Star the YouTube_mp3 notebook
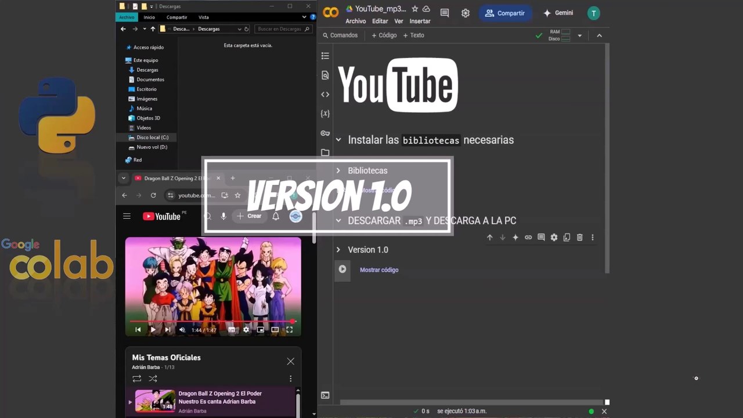The height and width of the screenshot is (418, 743). coord(414,9)
